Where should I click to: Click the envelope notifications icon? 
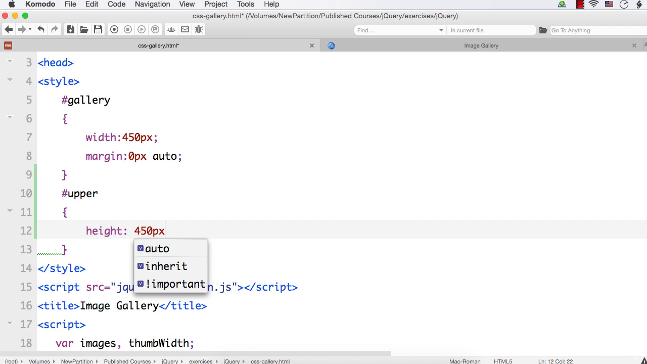185,30
